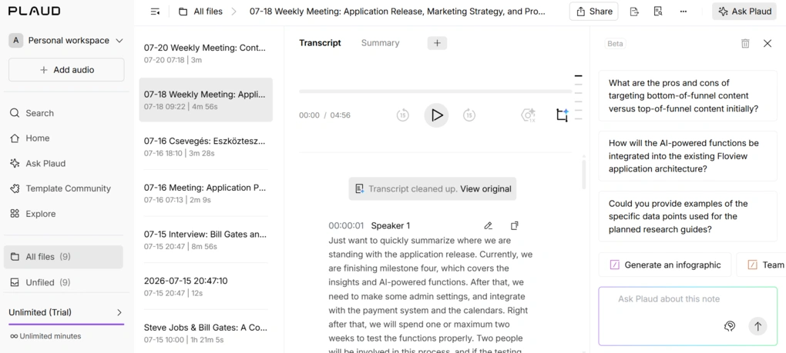Open the All files breadcrumb folder
The height and width of the screenshot is (353, 786).
pyautogui.click(x=200, y=12)
